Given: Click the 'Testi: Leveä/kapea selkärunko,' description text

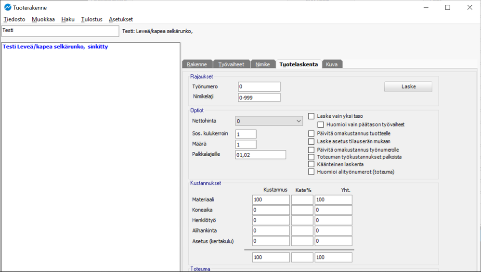Looking at the screenshot, I should click(157, 31).
